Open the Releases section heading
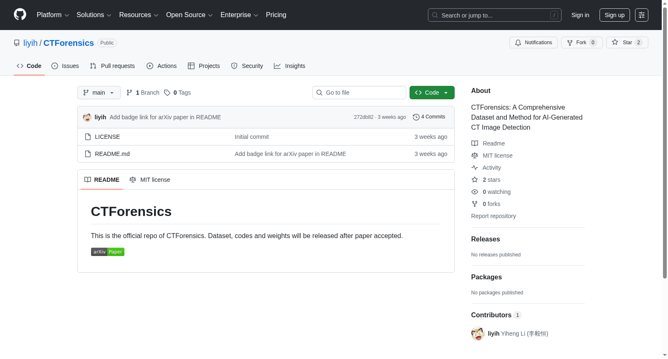 coord(486,239)
